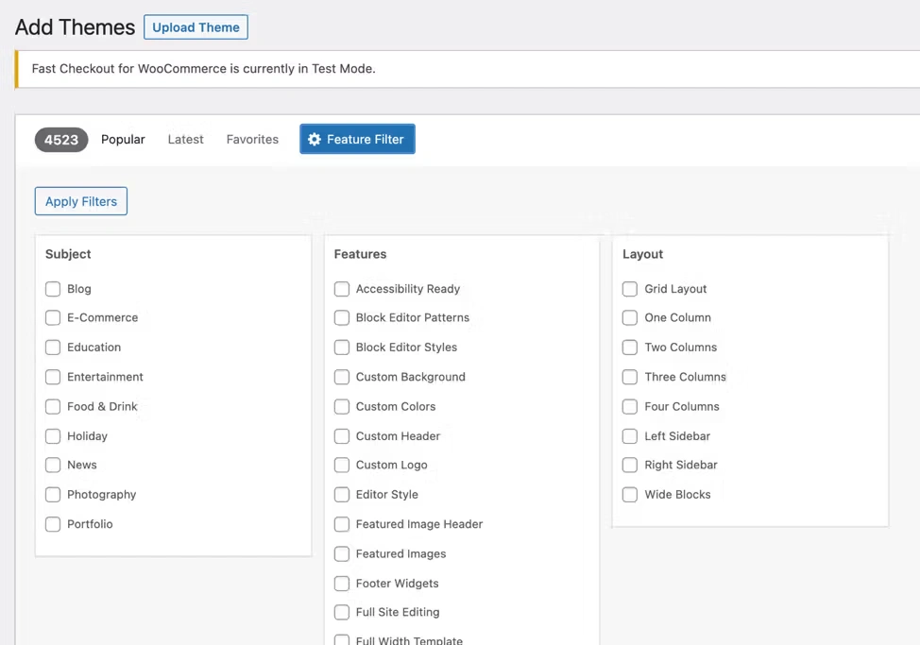Enable the Grid Layout checkbox
The height and width of the screenshot is (645, 920).
tap(630, 289)
